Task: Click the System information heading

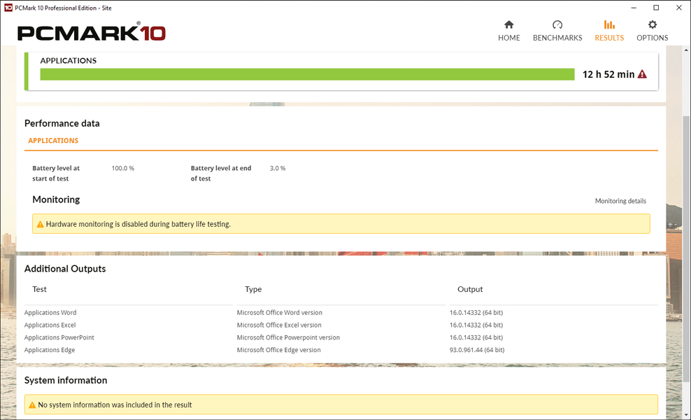Action: [66, 380]
